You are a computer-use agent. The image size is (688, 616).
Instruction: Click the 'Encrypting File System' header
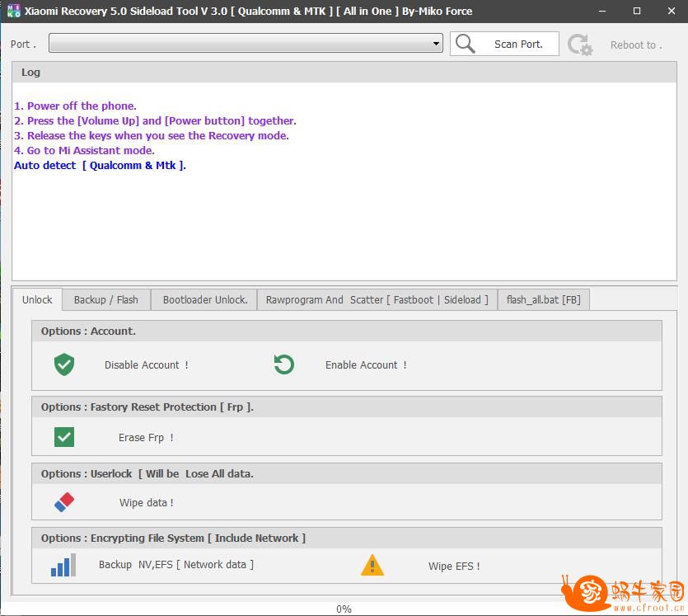[347, 538]
